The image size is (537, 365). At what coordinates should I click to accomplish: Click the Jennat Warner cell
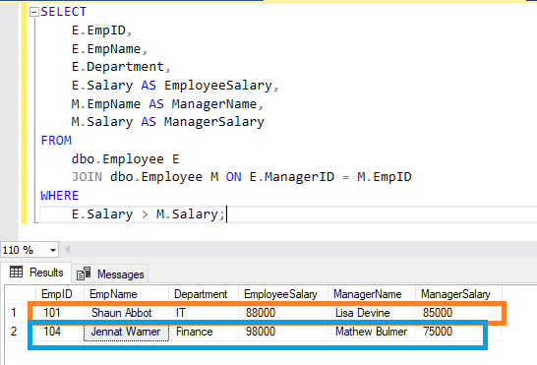point(126,332)
